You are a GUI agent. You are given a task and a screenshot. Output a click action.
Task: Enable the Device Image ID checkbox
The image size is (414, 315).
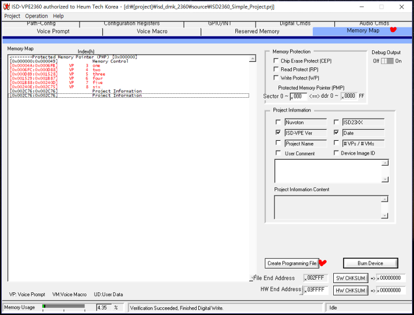336,153
